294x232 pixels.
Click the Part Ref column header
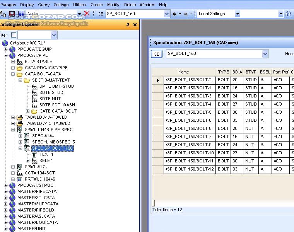coord(280,72)
